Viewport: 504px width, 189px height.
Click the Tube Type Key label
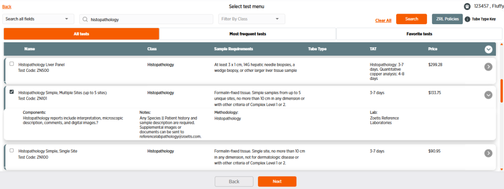pos(484,19)
